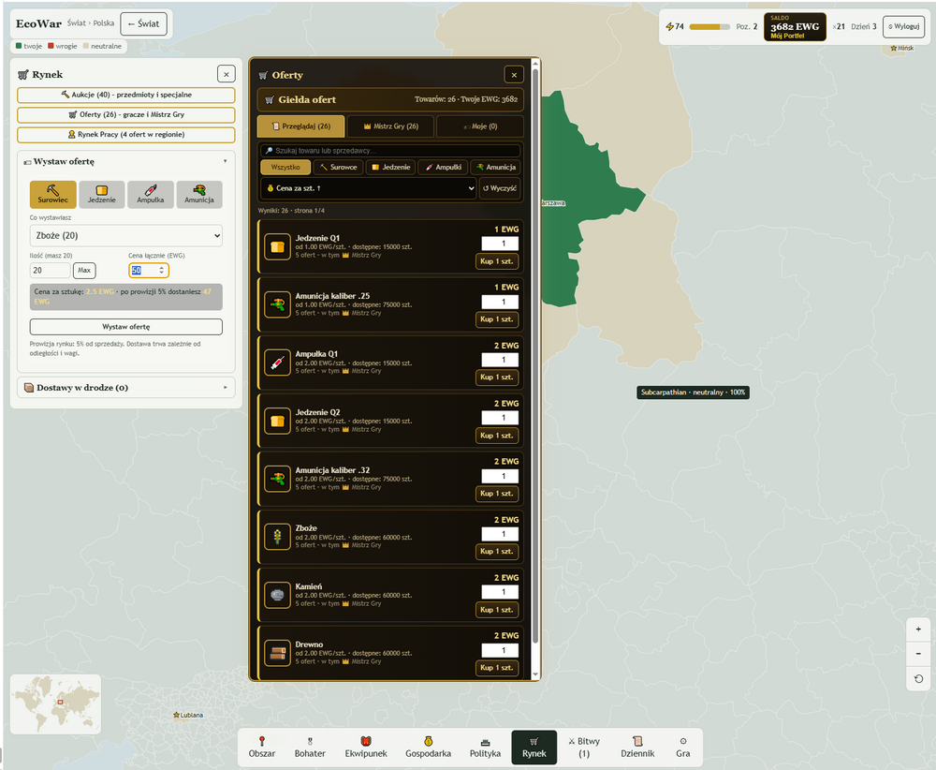Switch to the Moje (0) tab

click(480, 126)
